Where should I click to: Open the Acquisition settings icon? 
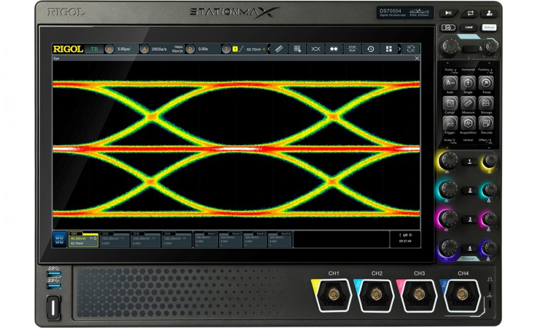coord(468,123)
